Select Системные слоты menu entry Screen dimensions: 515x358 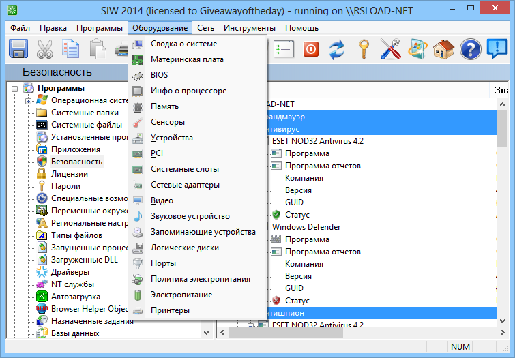click(x=197, y=169)
